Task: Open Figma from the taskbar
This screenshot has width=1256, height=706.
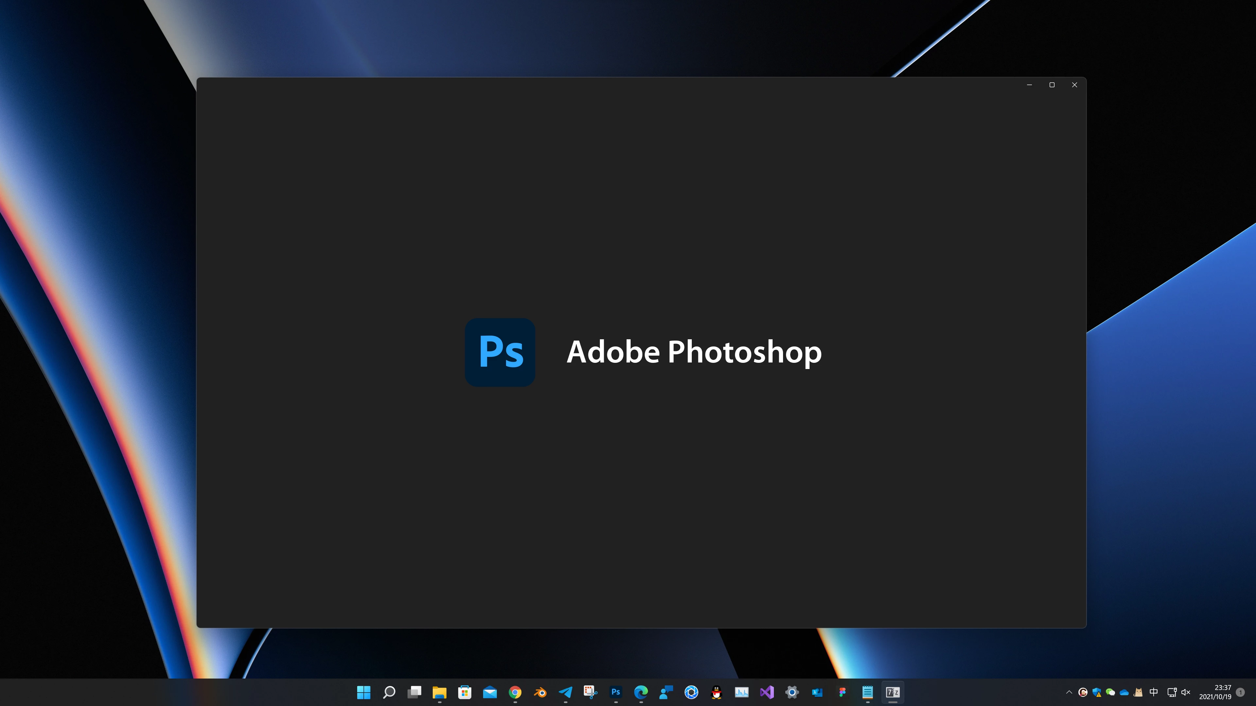Action: [843, 692]
